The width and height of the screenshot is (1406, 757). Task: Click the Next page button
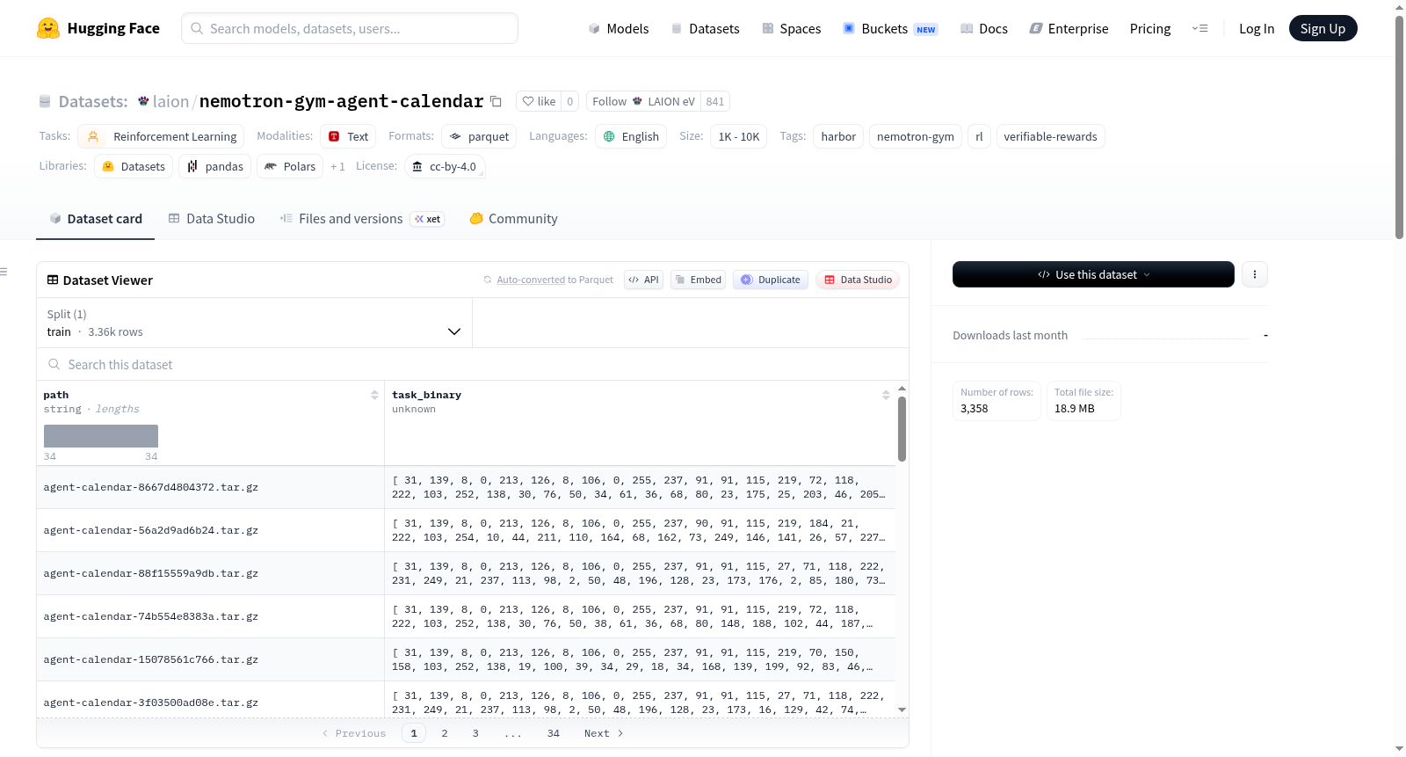[x=604, y=733]
